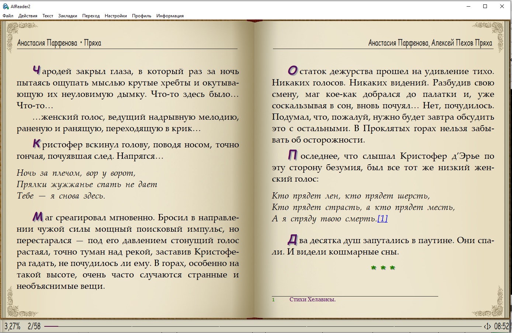Click the 08:52 clock in status bar
Screen dimensions: 512x333
point(501,326)
